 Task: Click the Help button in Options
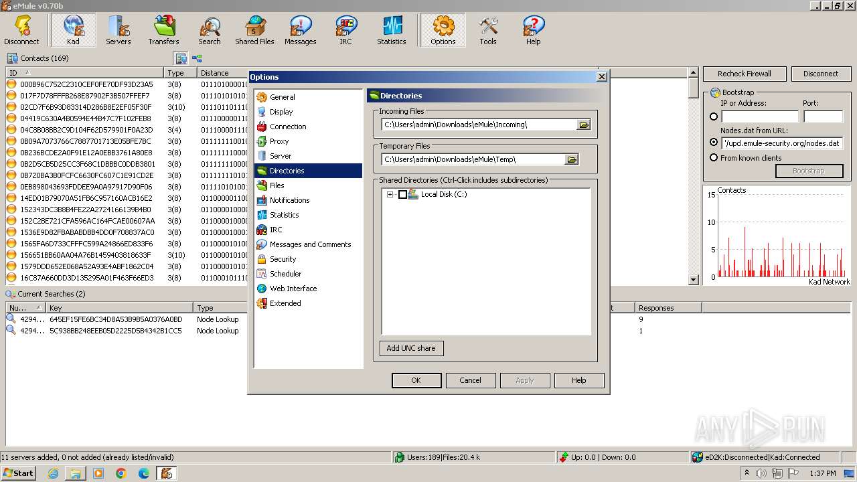[579, 380]
